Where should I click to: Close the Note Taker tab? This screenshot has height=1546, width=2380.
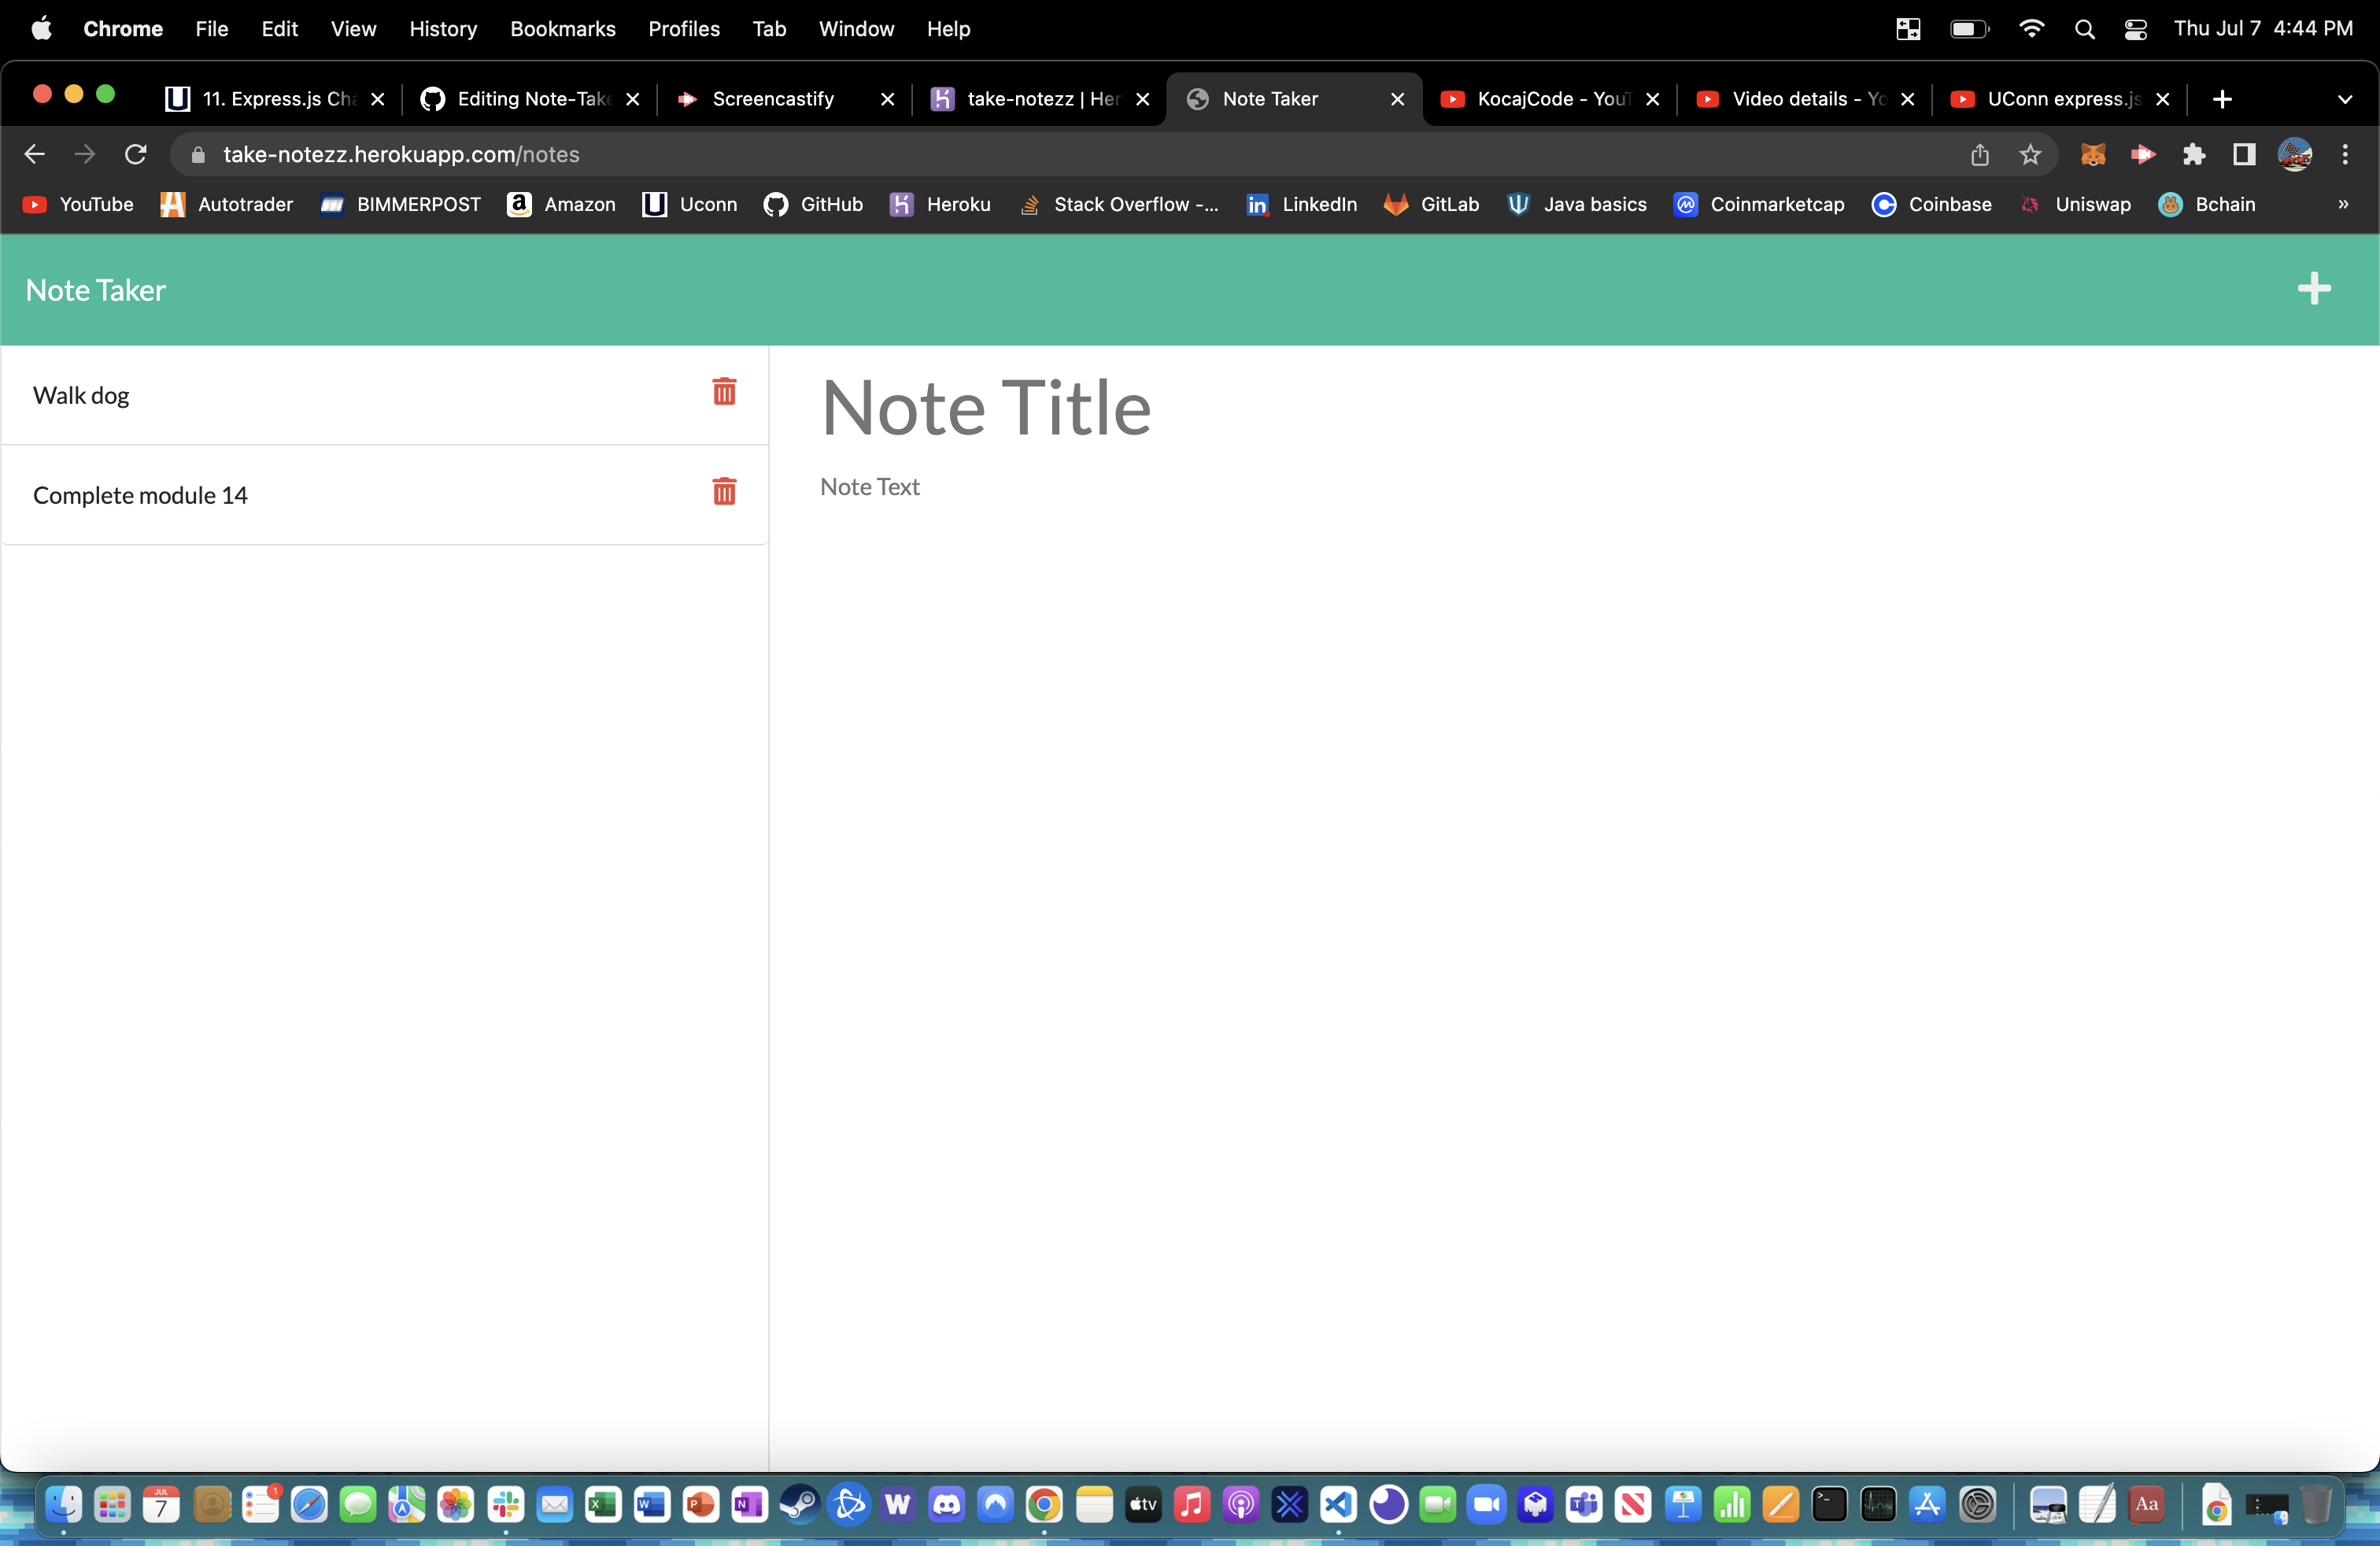coord(1397,99)
